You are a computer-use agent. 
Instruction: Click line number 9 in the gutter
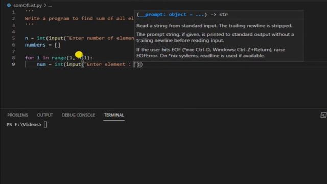click(x=13, y=64)
